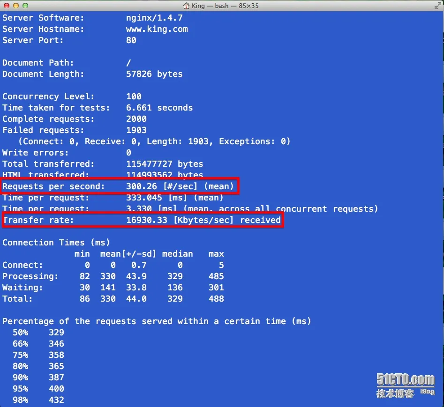This screenshot has width=444, height=407.
Task: Click the highlighted Requests per second line
Action: [120, 186]
